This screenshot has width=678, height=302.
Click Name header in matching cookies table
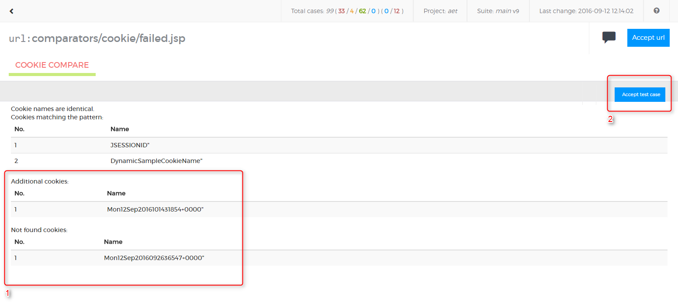pyautogui.click(x=119, y=129)
